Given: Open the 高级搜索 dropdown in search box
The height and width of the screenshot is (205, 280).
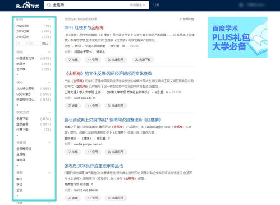Looking at the screenshot, I should 137,5.
